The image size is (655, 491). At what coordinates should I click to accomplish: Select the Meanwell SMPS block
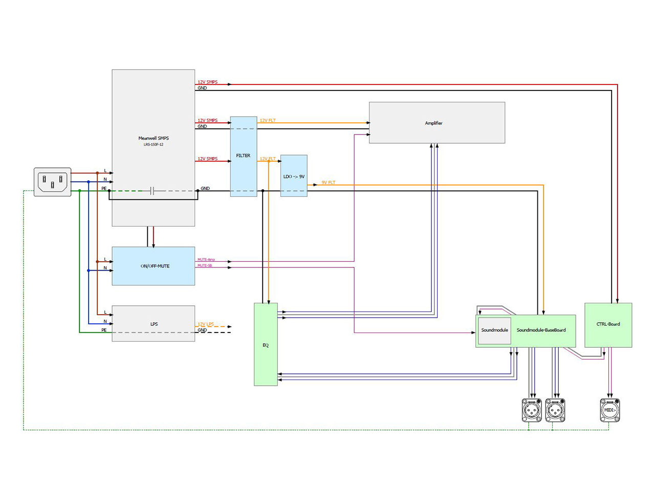pyautogui.click(x=154, y=148)
